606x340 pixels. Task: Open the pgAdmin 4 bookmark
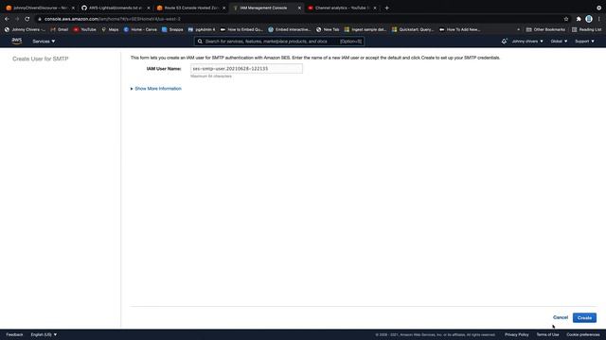tap(202, 29)
